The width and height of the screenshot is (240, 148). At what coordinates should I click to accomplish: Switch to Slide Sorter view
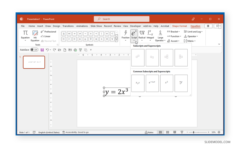pyautogui.click(x=168, y=132)
